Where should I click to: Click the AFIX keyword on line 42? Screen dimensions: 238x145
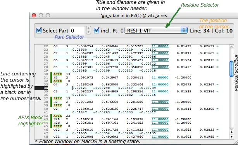57,116
